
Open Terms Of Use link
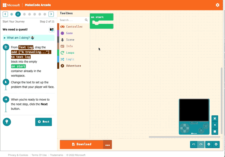[x=39, y=155]
